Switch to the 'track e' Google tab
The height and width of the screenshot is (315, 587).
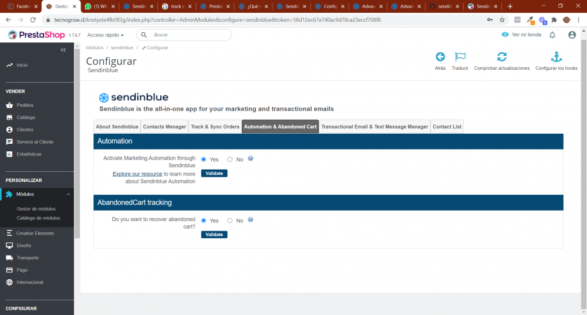click(x=176, y=6)
